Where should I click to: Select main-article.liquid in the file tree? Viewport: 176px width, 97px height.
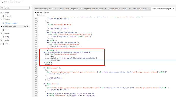pyautogui.click(x=10, y=26)
